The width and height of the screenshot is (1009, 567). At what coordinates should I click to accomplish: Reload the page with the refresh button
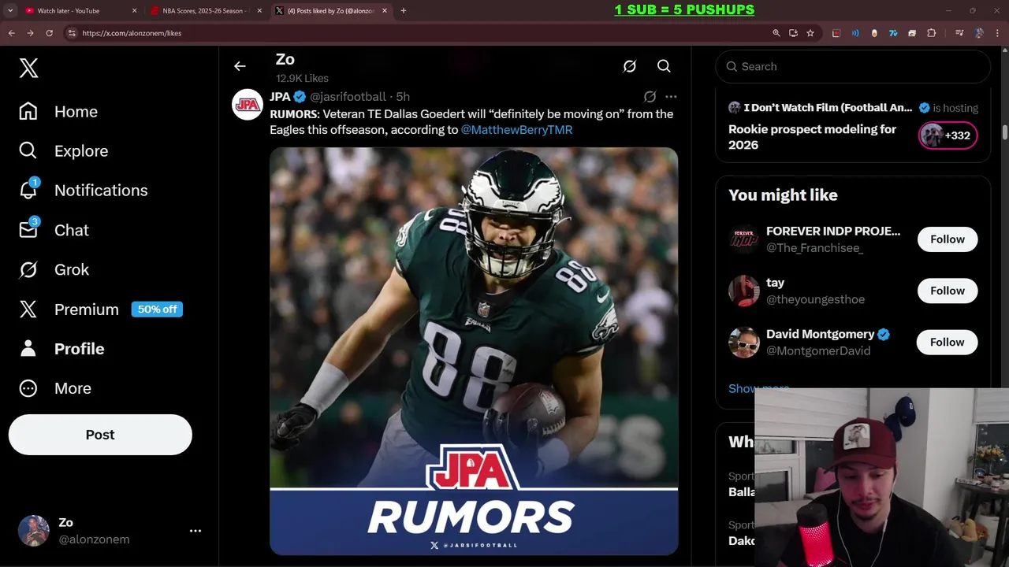click(49, 33)
